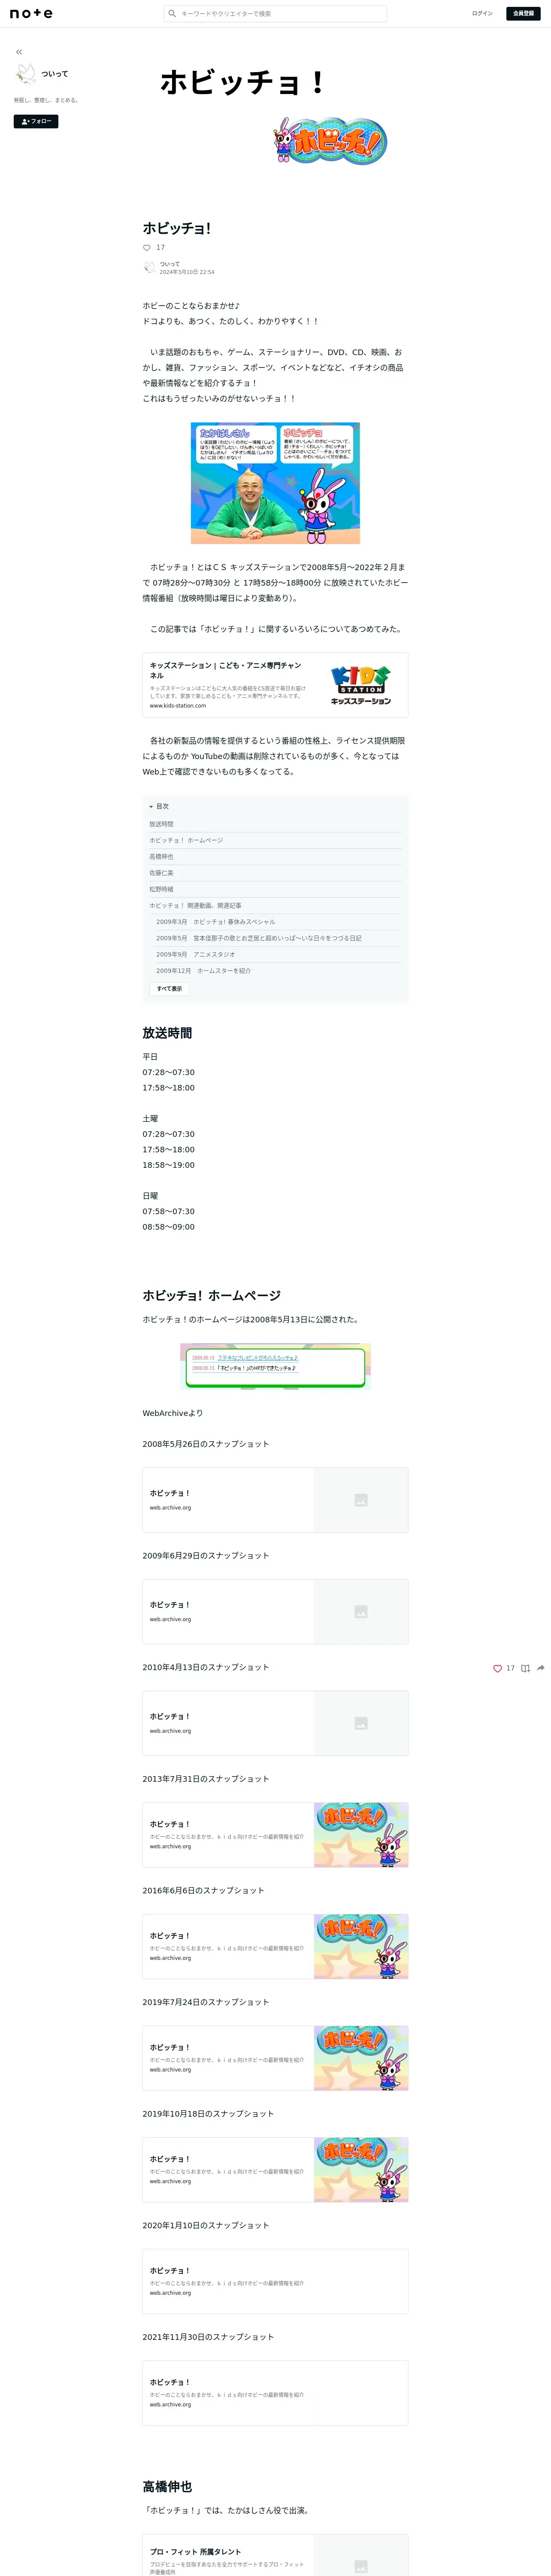Click the like count 17 under title
This screenshot has height=2576, width=551.
(160, 248)
